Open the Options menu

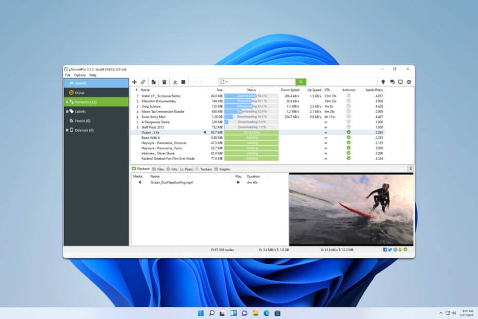tap(80, 75)
